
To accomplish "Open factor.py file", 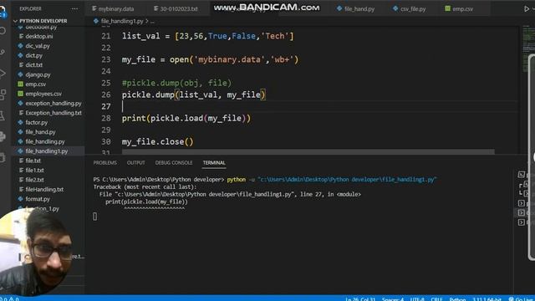I will (x=37, y=122).
